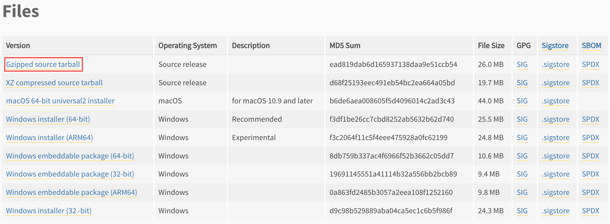Open the SBOM column header link
The image size is (610, 224).
click(591, 46)
